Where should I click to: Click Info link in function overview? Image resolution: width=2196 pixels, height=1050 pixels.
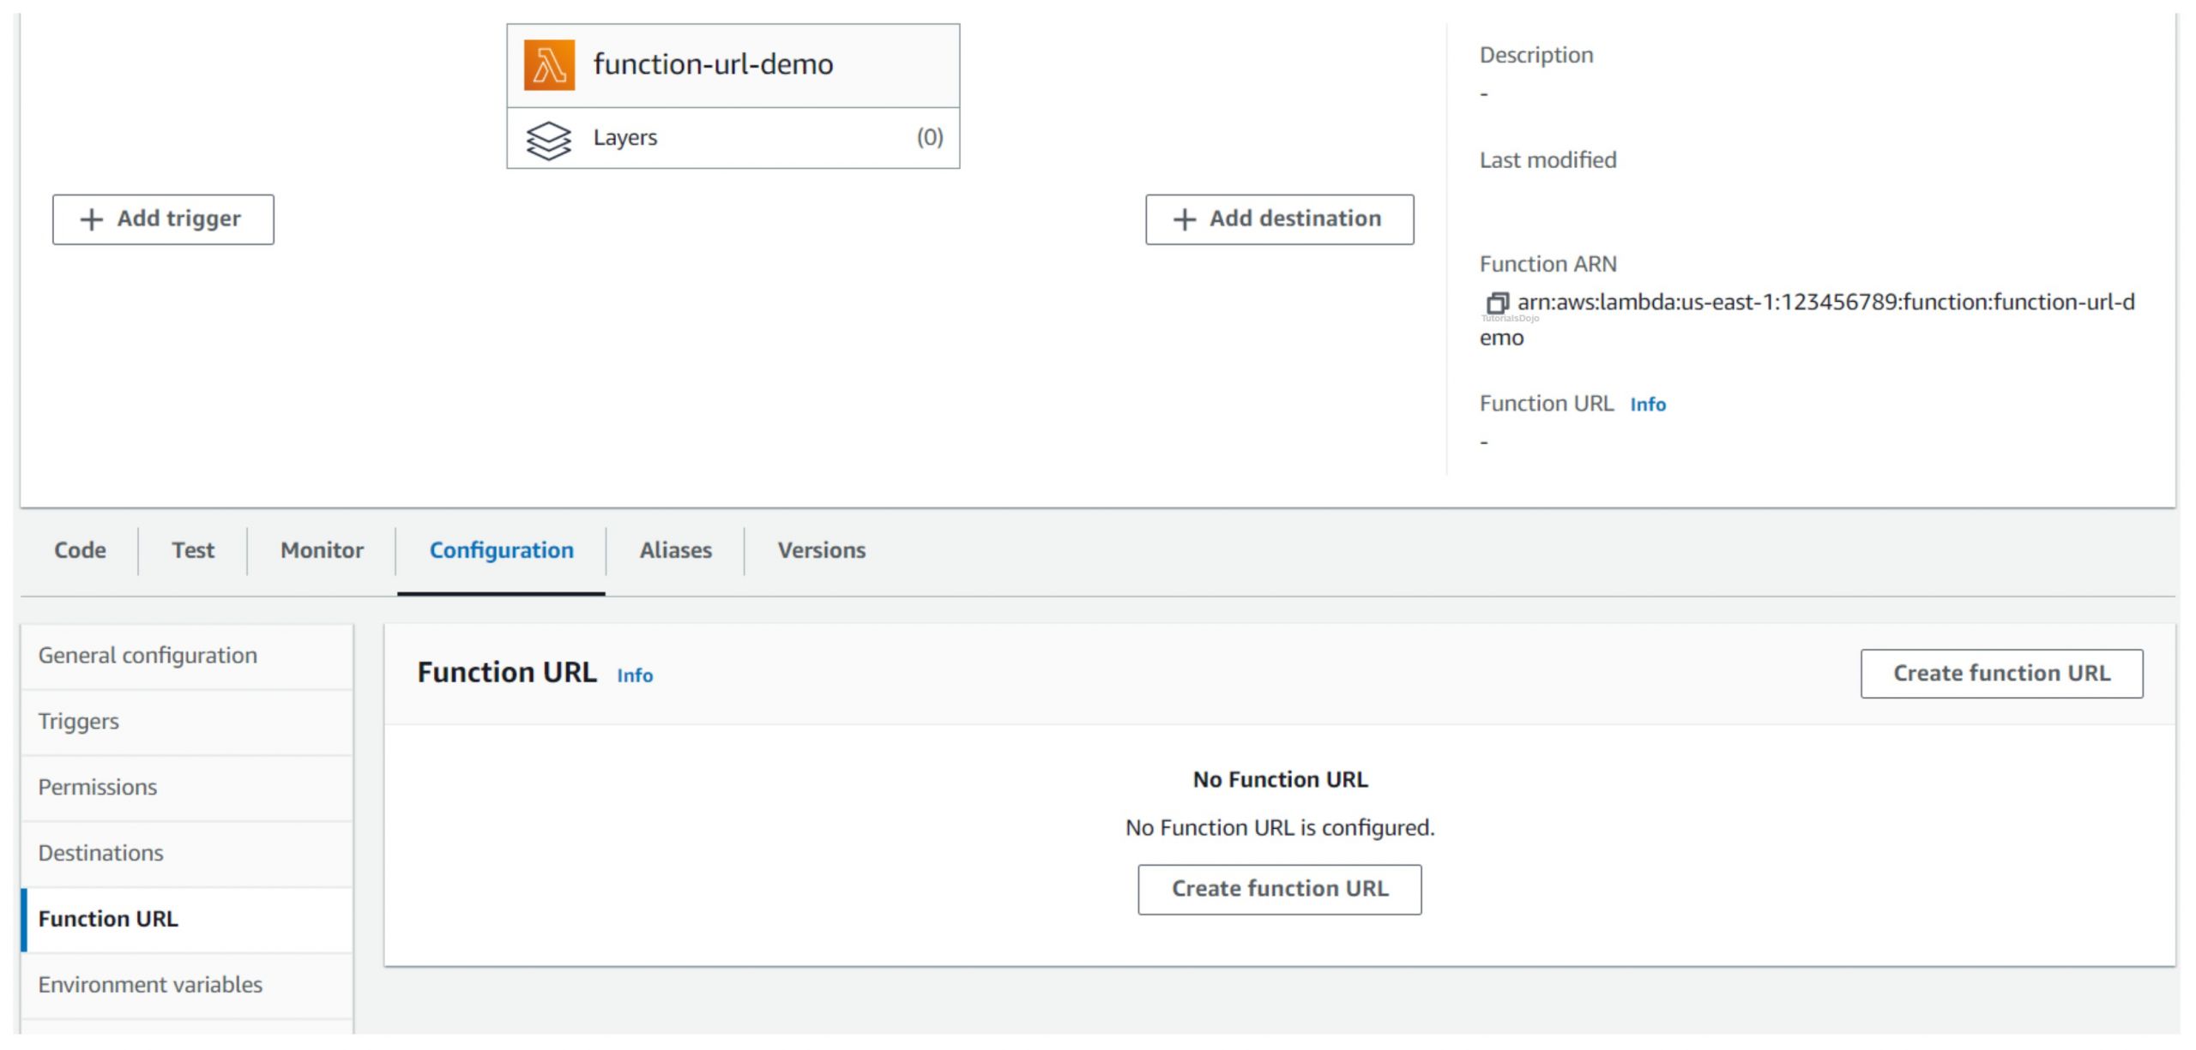click(x=1647, y=405)
